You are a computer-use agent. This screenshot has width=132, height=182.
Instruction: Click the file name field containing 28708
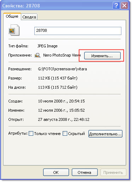(78, 31)
